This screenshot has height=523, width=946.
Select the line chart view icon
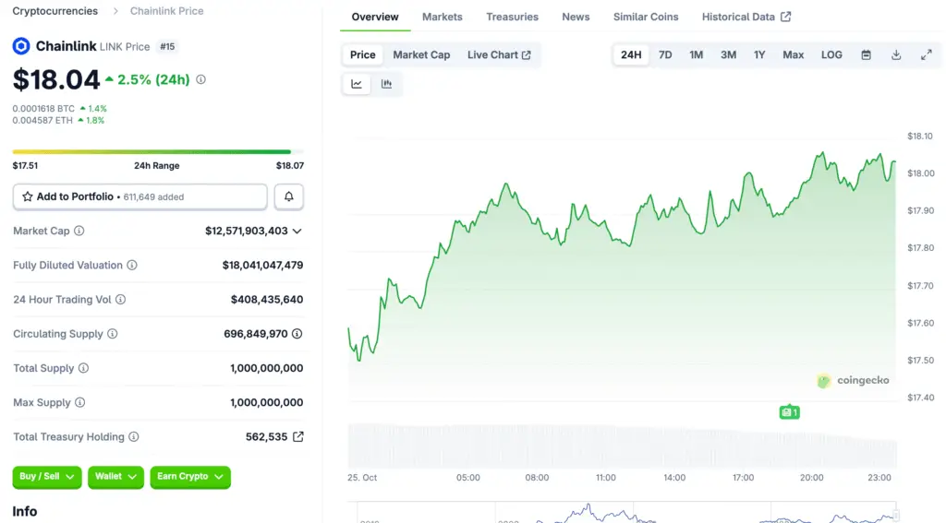[357, 84]
